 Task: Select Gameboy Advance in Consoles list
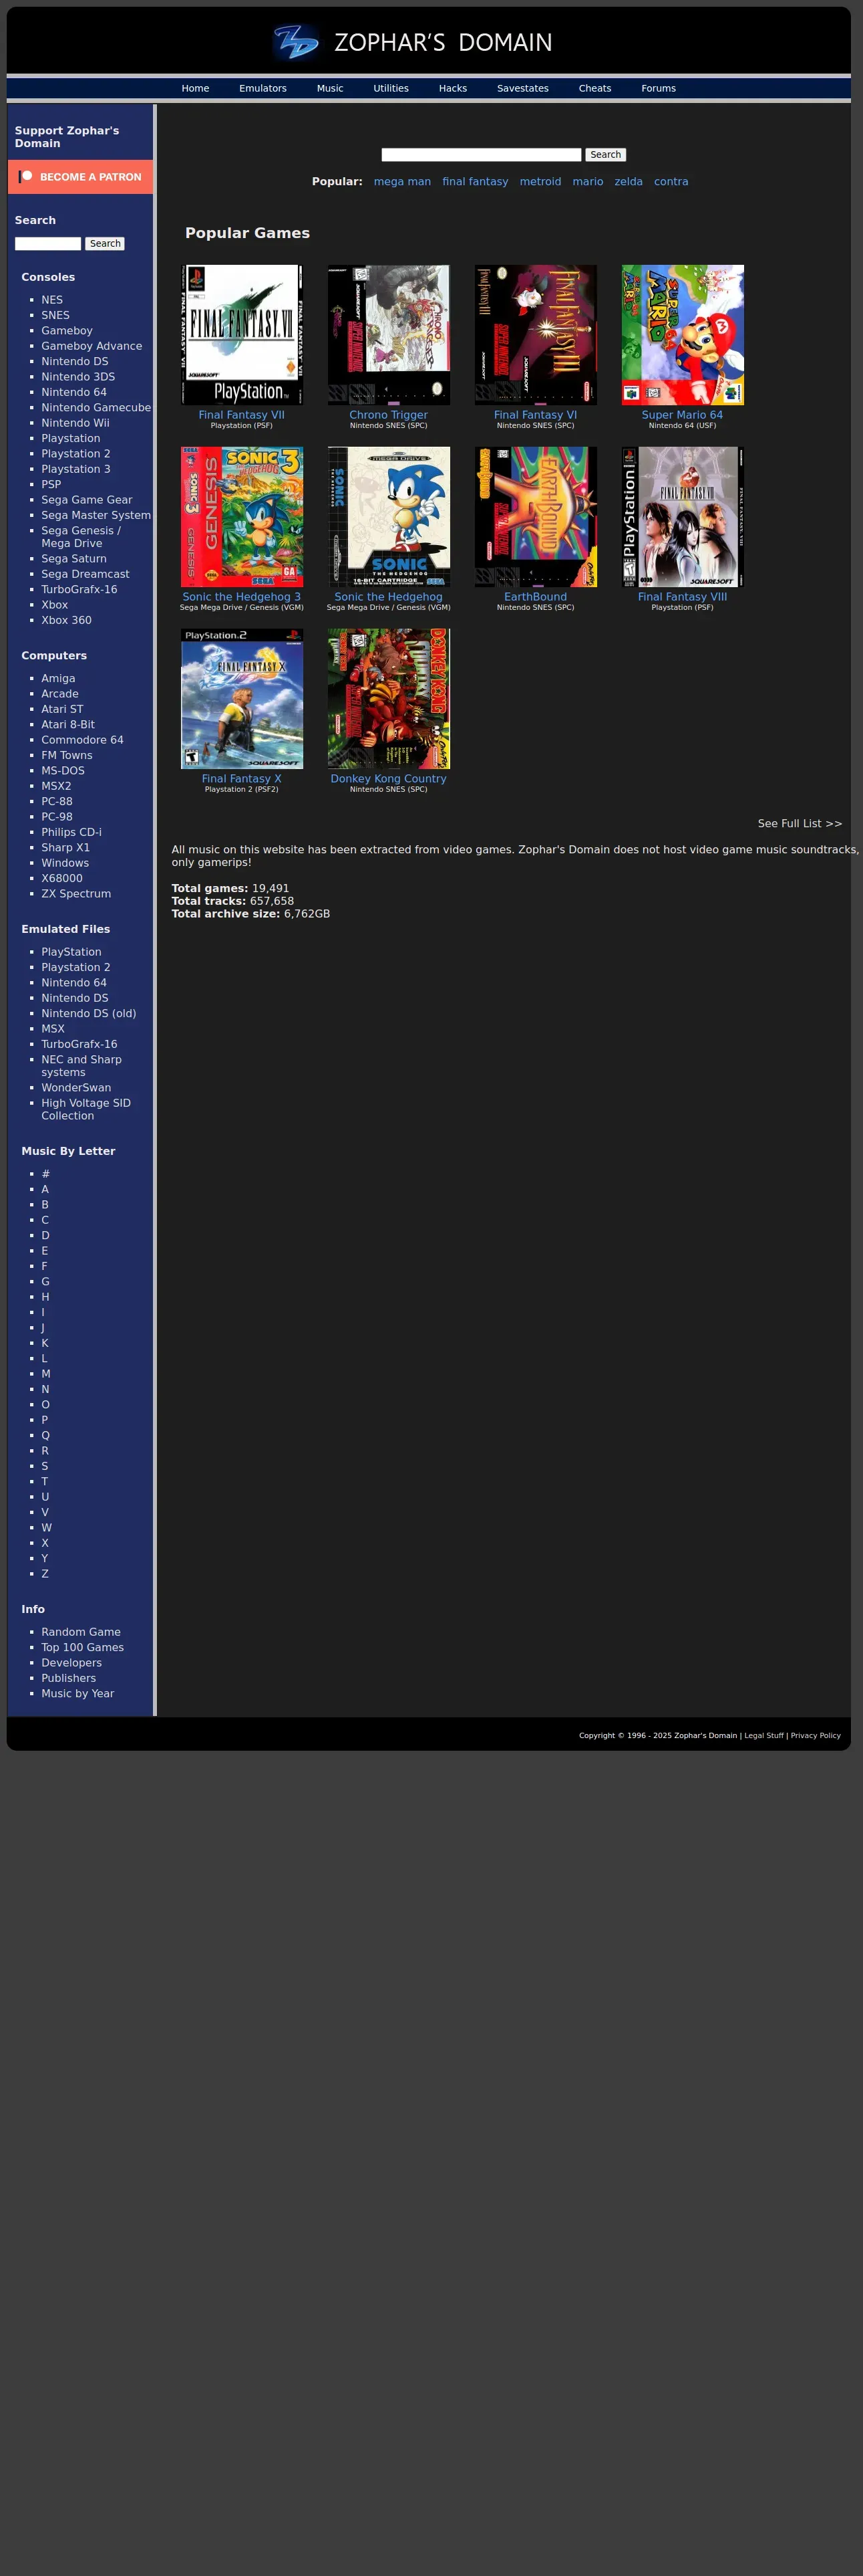click(x=92, y=346)
